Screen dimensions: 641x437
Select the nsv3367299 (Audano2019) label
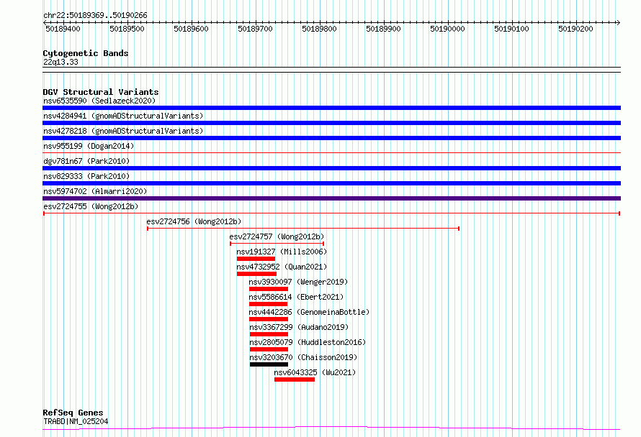tap(299, 327)
